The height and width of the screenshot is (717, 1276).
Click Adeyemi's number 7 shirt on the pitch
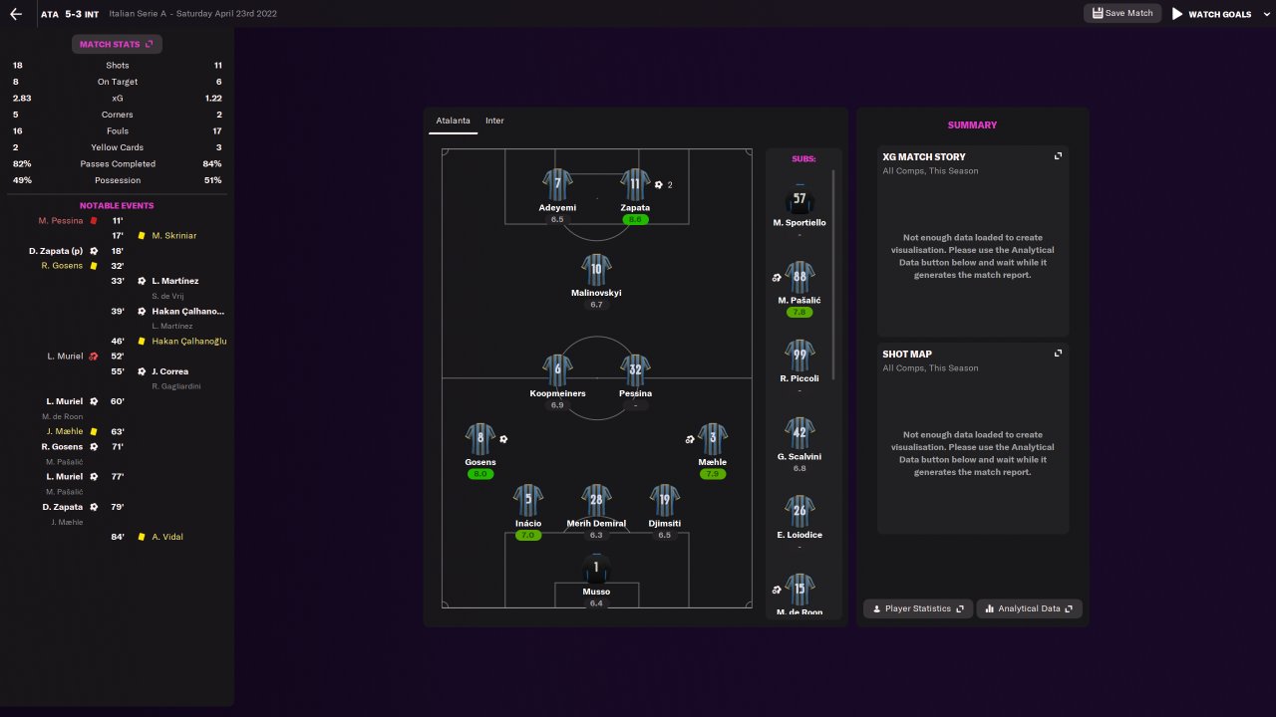[x=557, y=184]
